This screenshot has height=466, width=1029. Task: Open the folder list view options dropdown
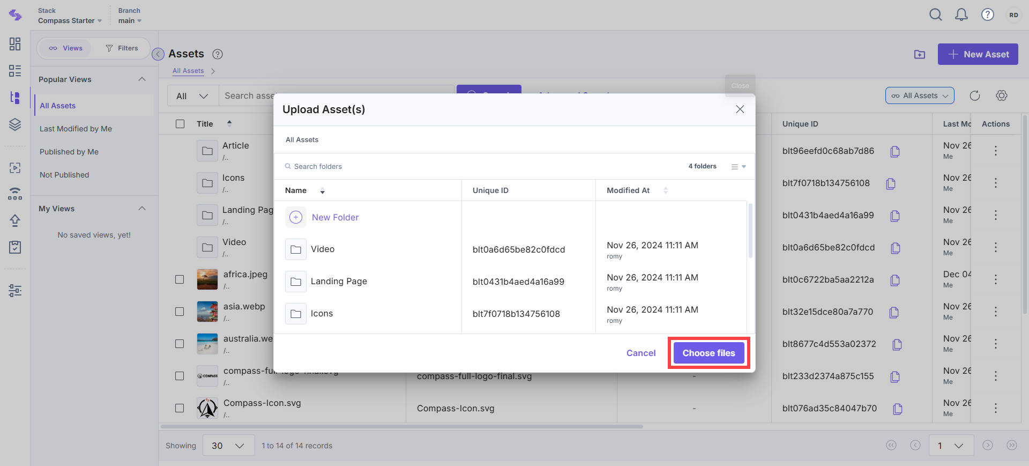739,167
